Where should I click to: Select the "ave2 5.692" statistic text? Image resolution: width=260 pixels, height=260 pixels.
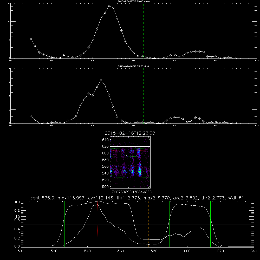(185, 198)
